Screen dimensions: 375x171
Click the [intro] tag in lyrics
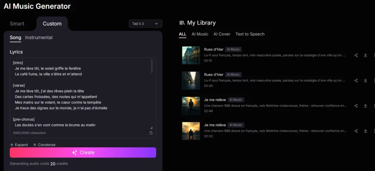coord(18,63)
